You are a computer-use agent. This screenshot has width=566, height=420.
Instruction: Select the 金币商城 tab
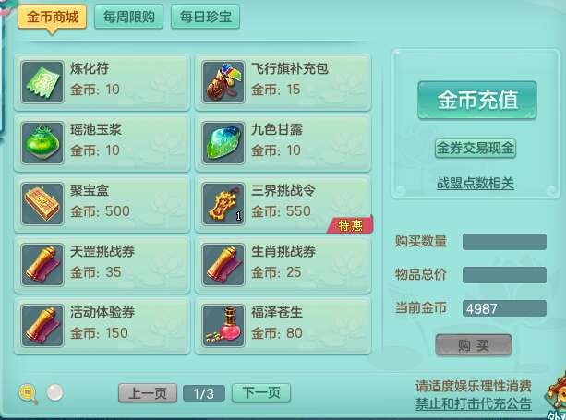(x=53, y=17)
